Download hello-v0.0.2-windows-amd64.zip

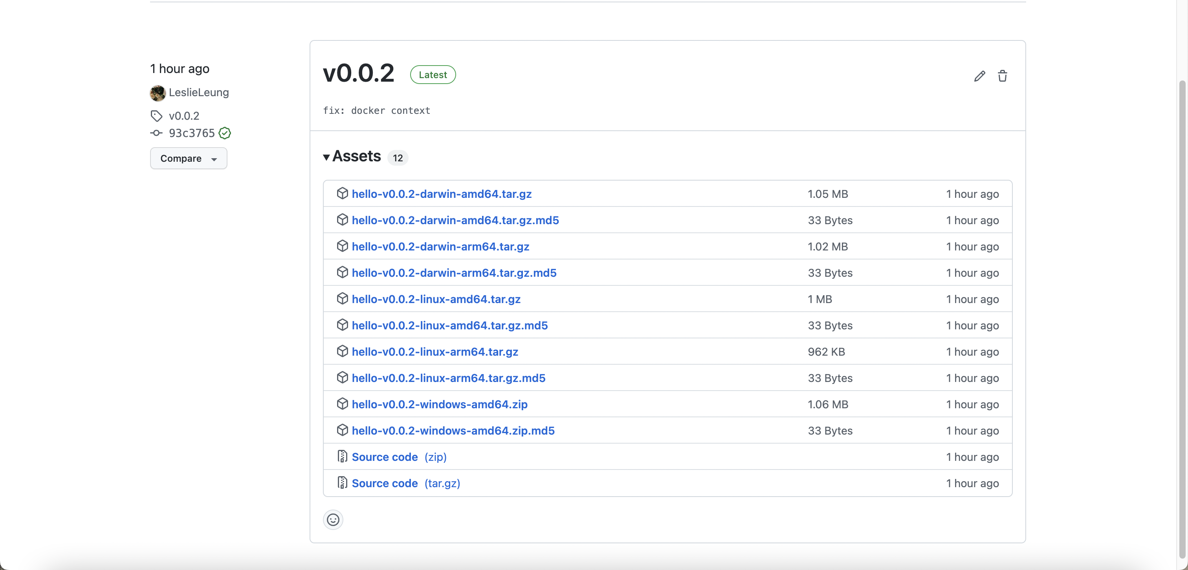[x=440, y=404]
